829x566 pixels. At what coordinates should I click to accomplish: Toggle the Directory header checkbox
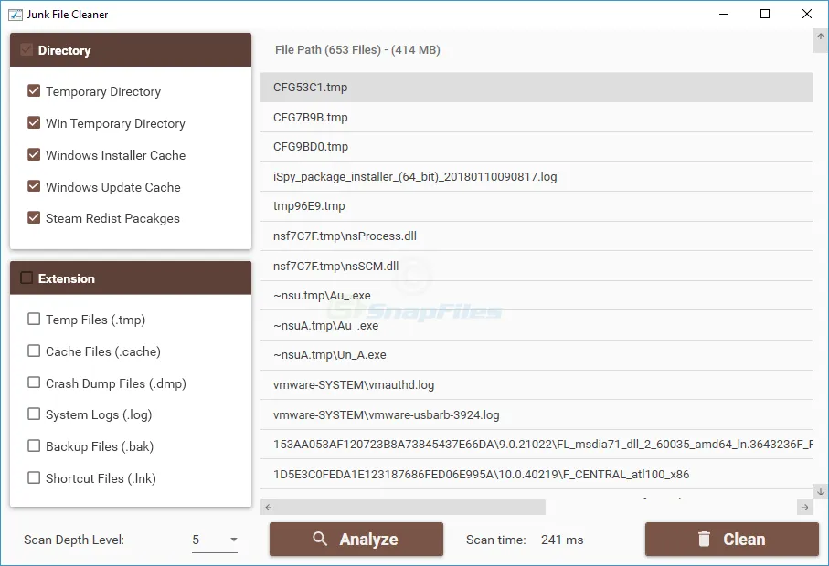(27, 50)
